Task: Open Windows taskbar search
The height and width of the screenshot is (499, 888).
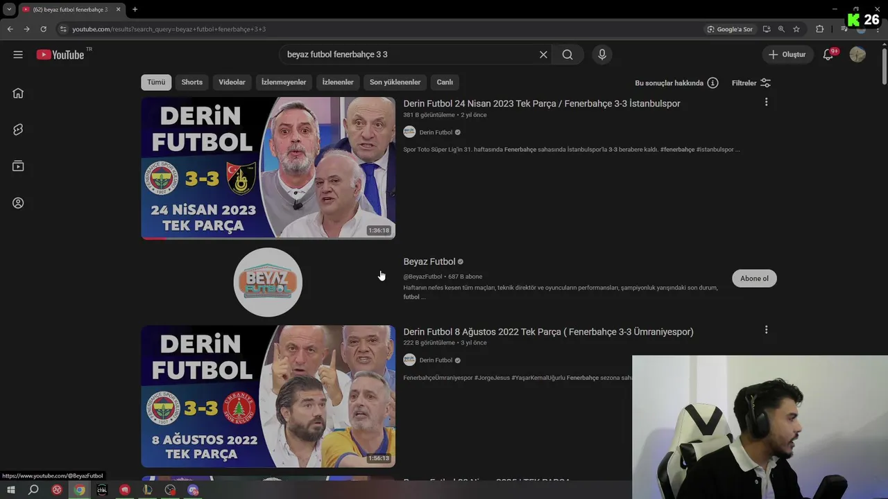Action: coord(33,490)
